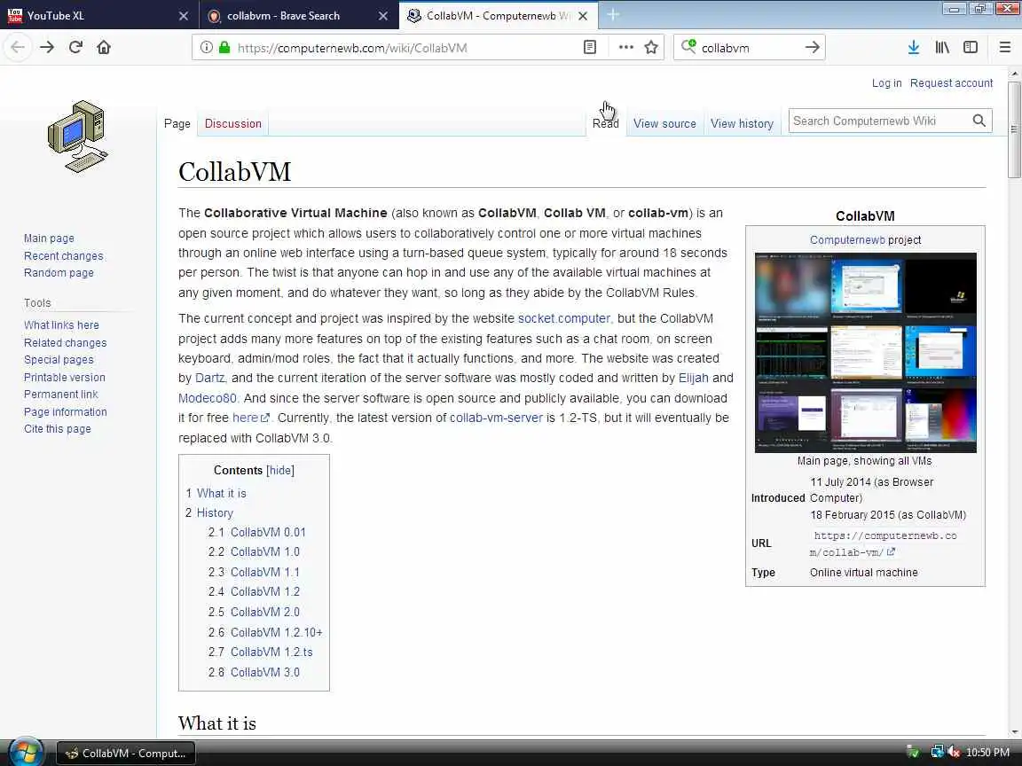This screenshot has width=1022, height=766.
Task: Close the CollabVM wiki tab
Action: pos(584,16)
